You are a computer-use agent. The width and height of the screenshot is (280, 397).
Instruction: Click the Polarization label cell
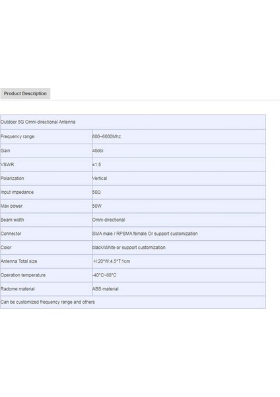pyautogui.click(x=46, y=178)
